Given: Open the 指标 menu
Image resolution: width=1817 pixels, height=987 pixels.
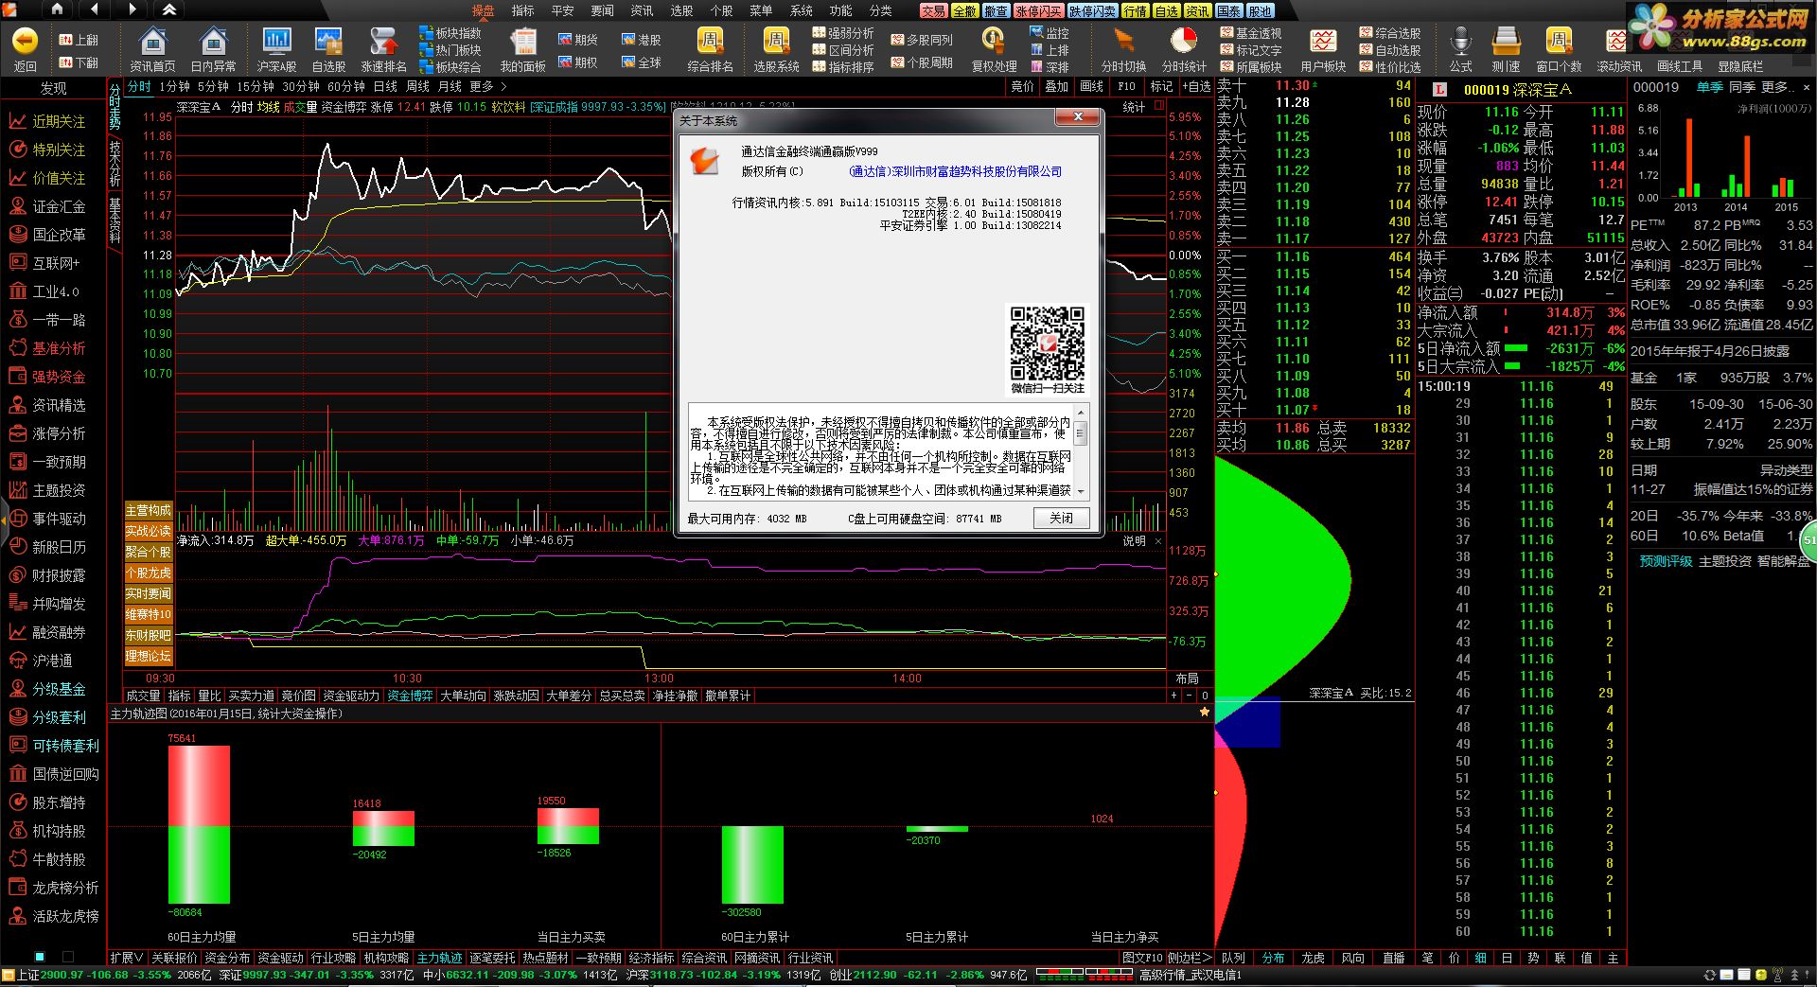Looking at the screenshot, I should [x=522, y=10].
